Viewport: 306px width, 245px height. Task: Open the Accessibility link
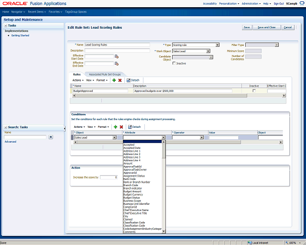pyautogui.click(x=210, y=3)
